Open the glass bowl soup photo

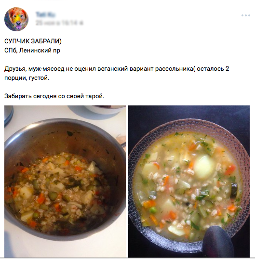click(189, 181)
